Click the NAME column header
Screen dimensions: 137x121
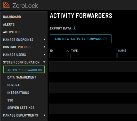(x=122, y=51)
